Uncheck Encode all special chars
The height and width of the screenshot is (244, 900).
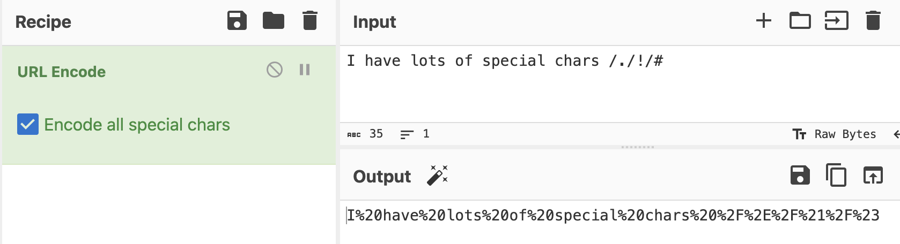(x=28, y=124)
